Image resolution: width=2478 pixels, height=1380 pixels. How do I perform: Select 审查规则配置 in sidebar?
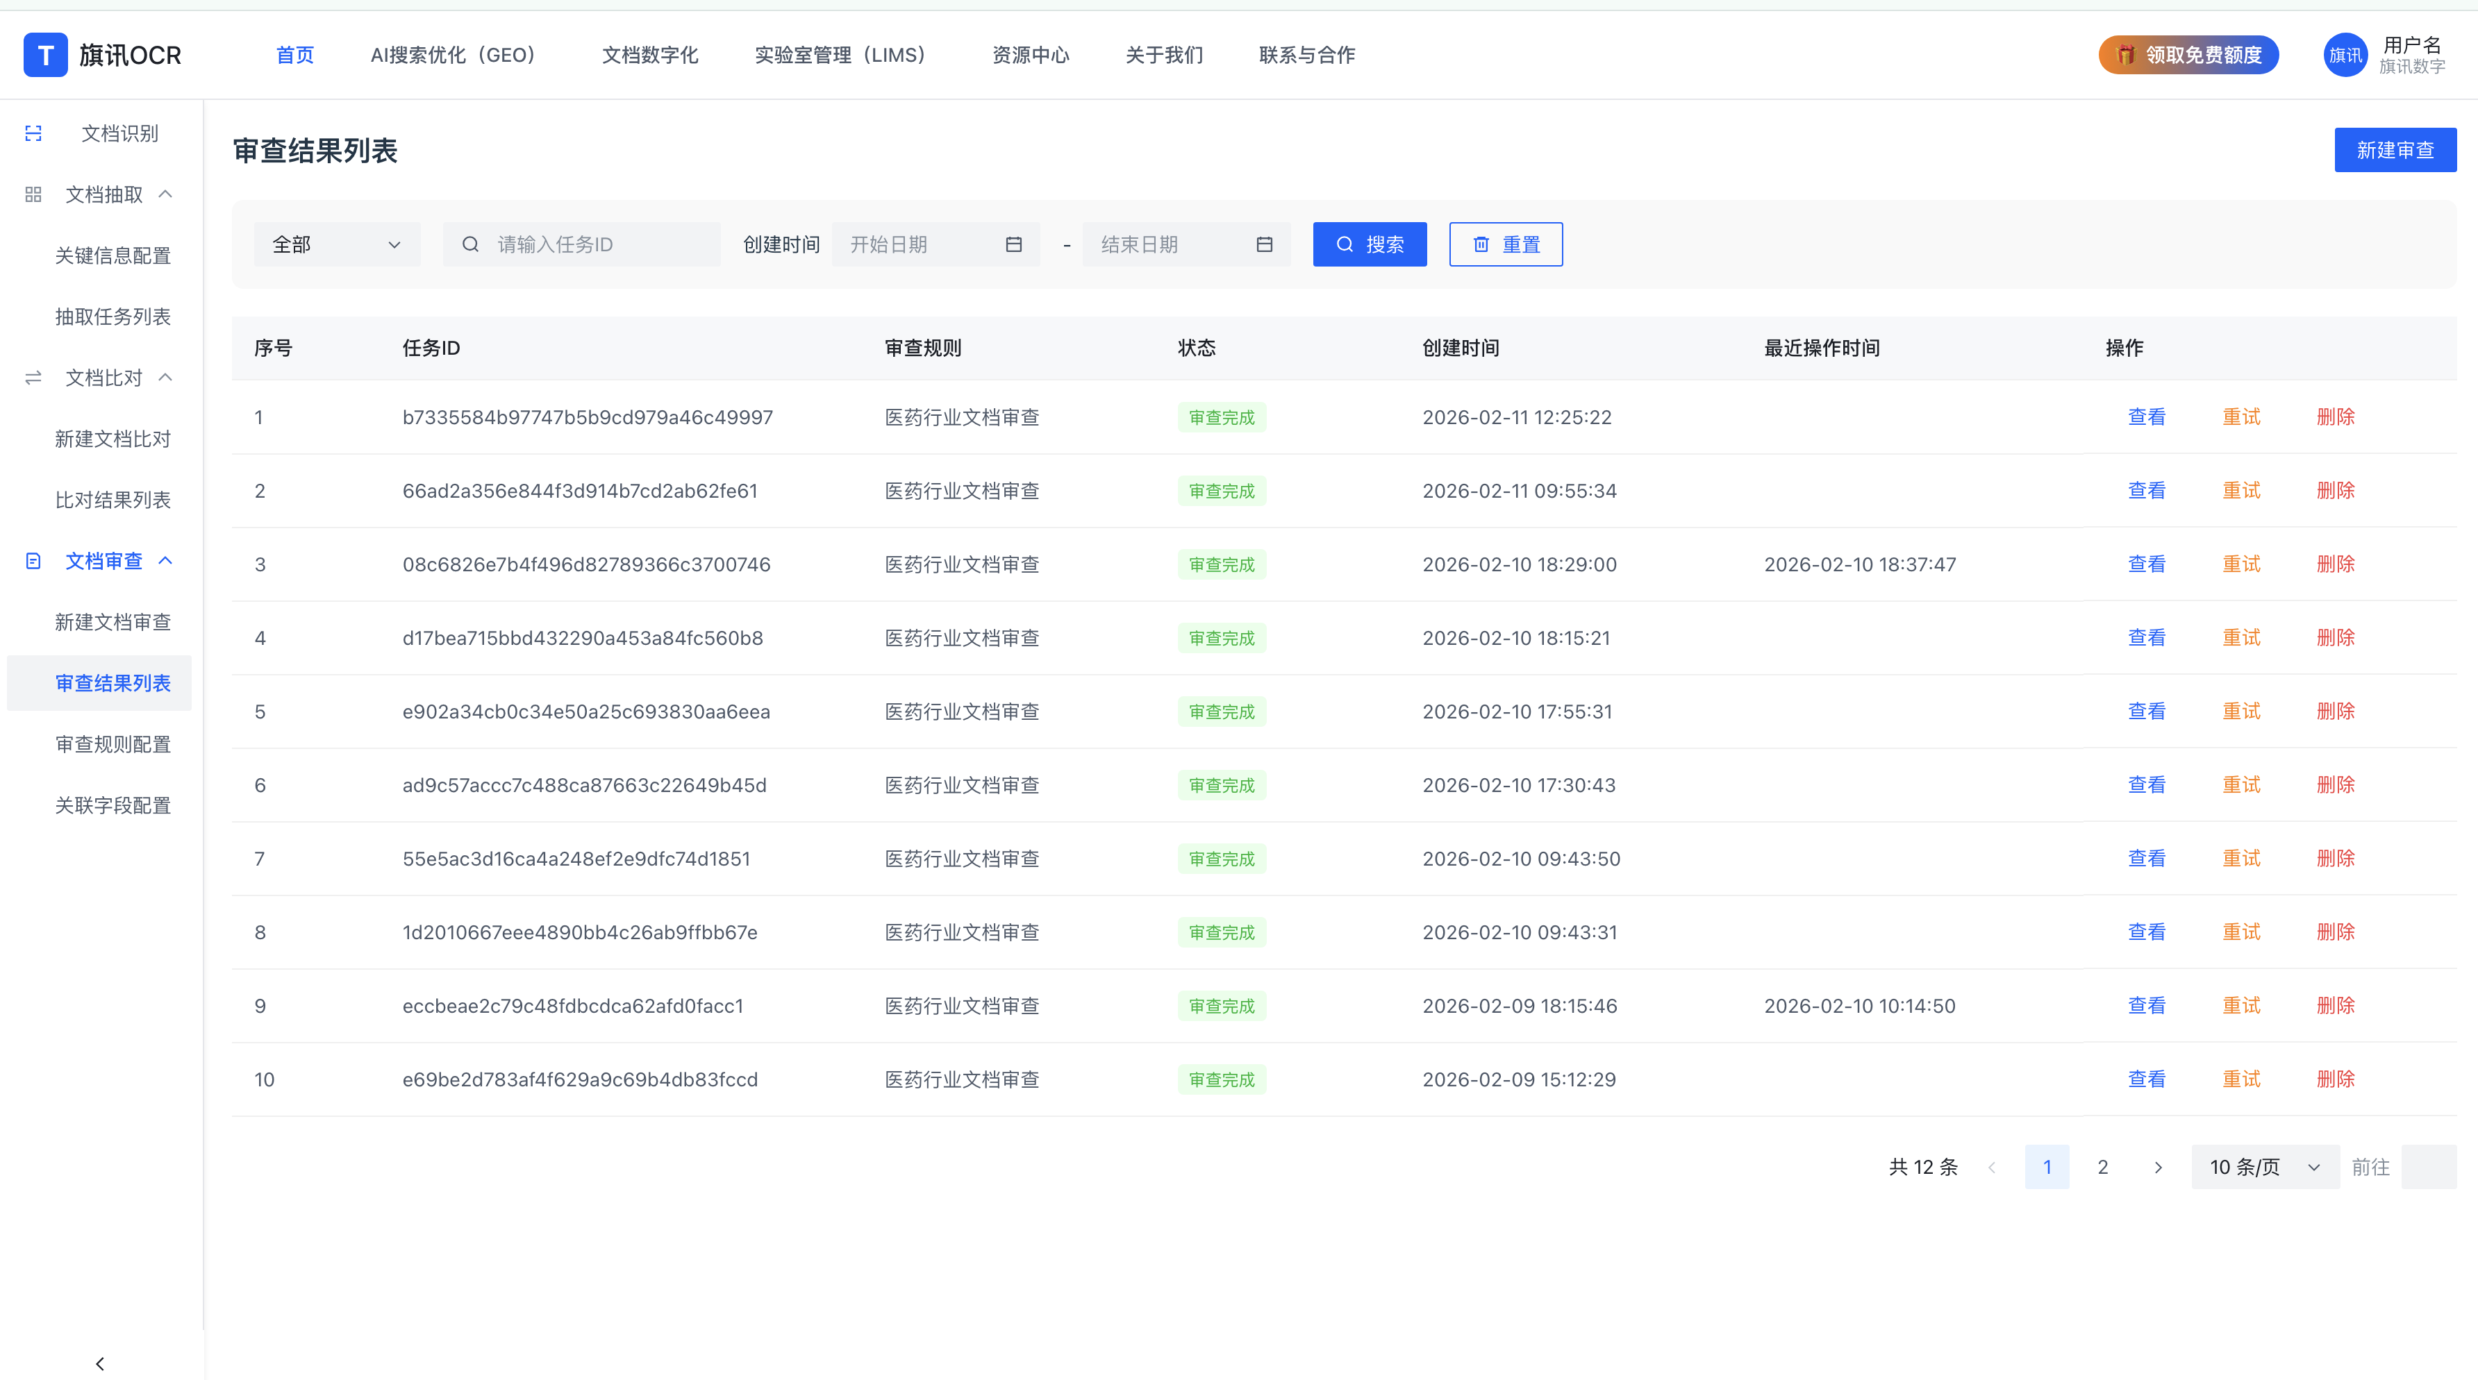coord(113,743)
